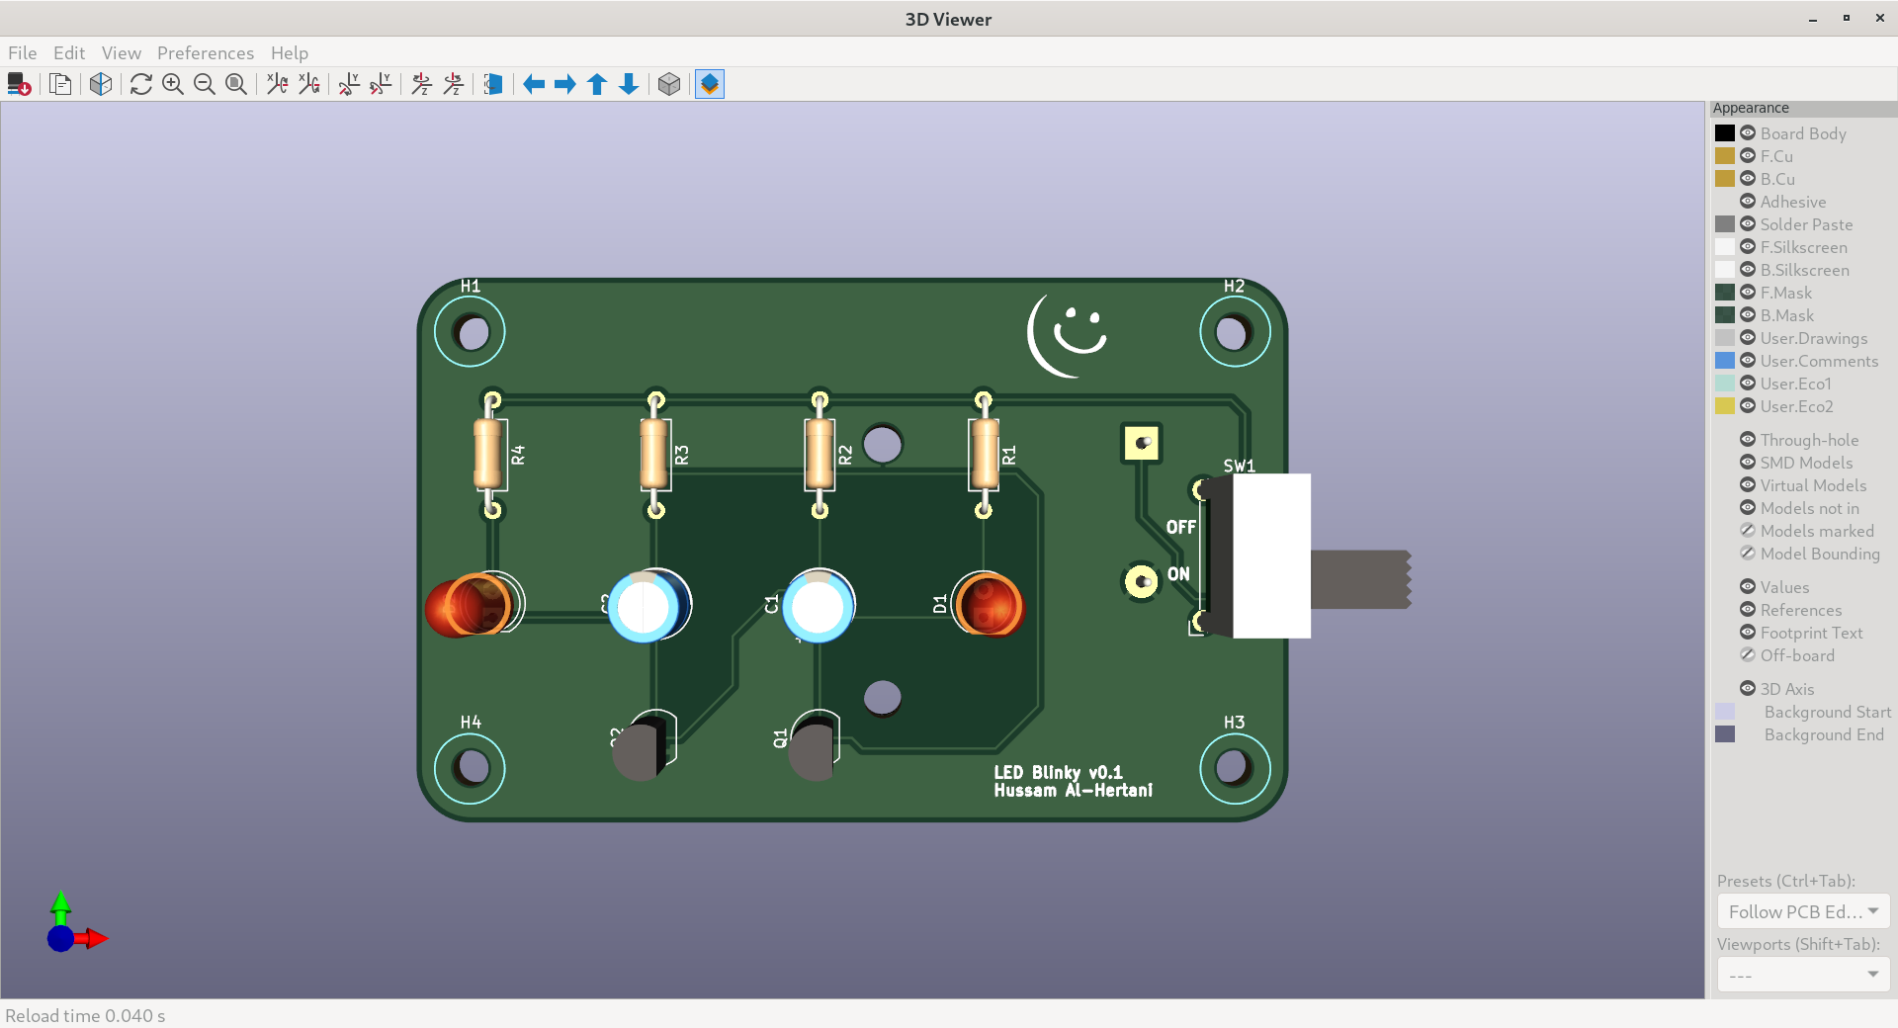Toggle the Appearance manager layers icon

(x=710, y=84)
